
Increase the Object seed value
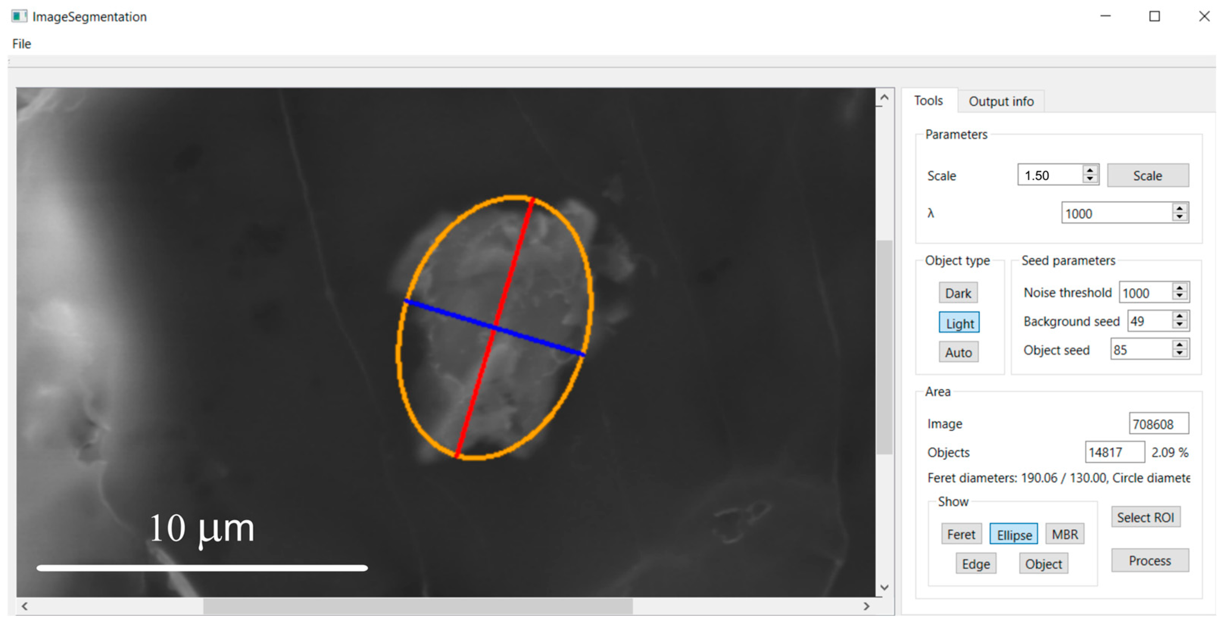click(1179, 345)
